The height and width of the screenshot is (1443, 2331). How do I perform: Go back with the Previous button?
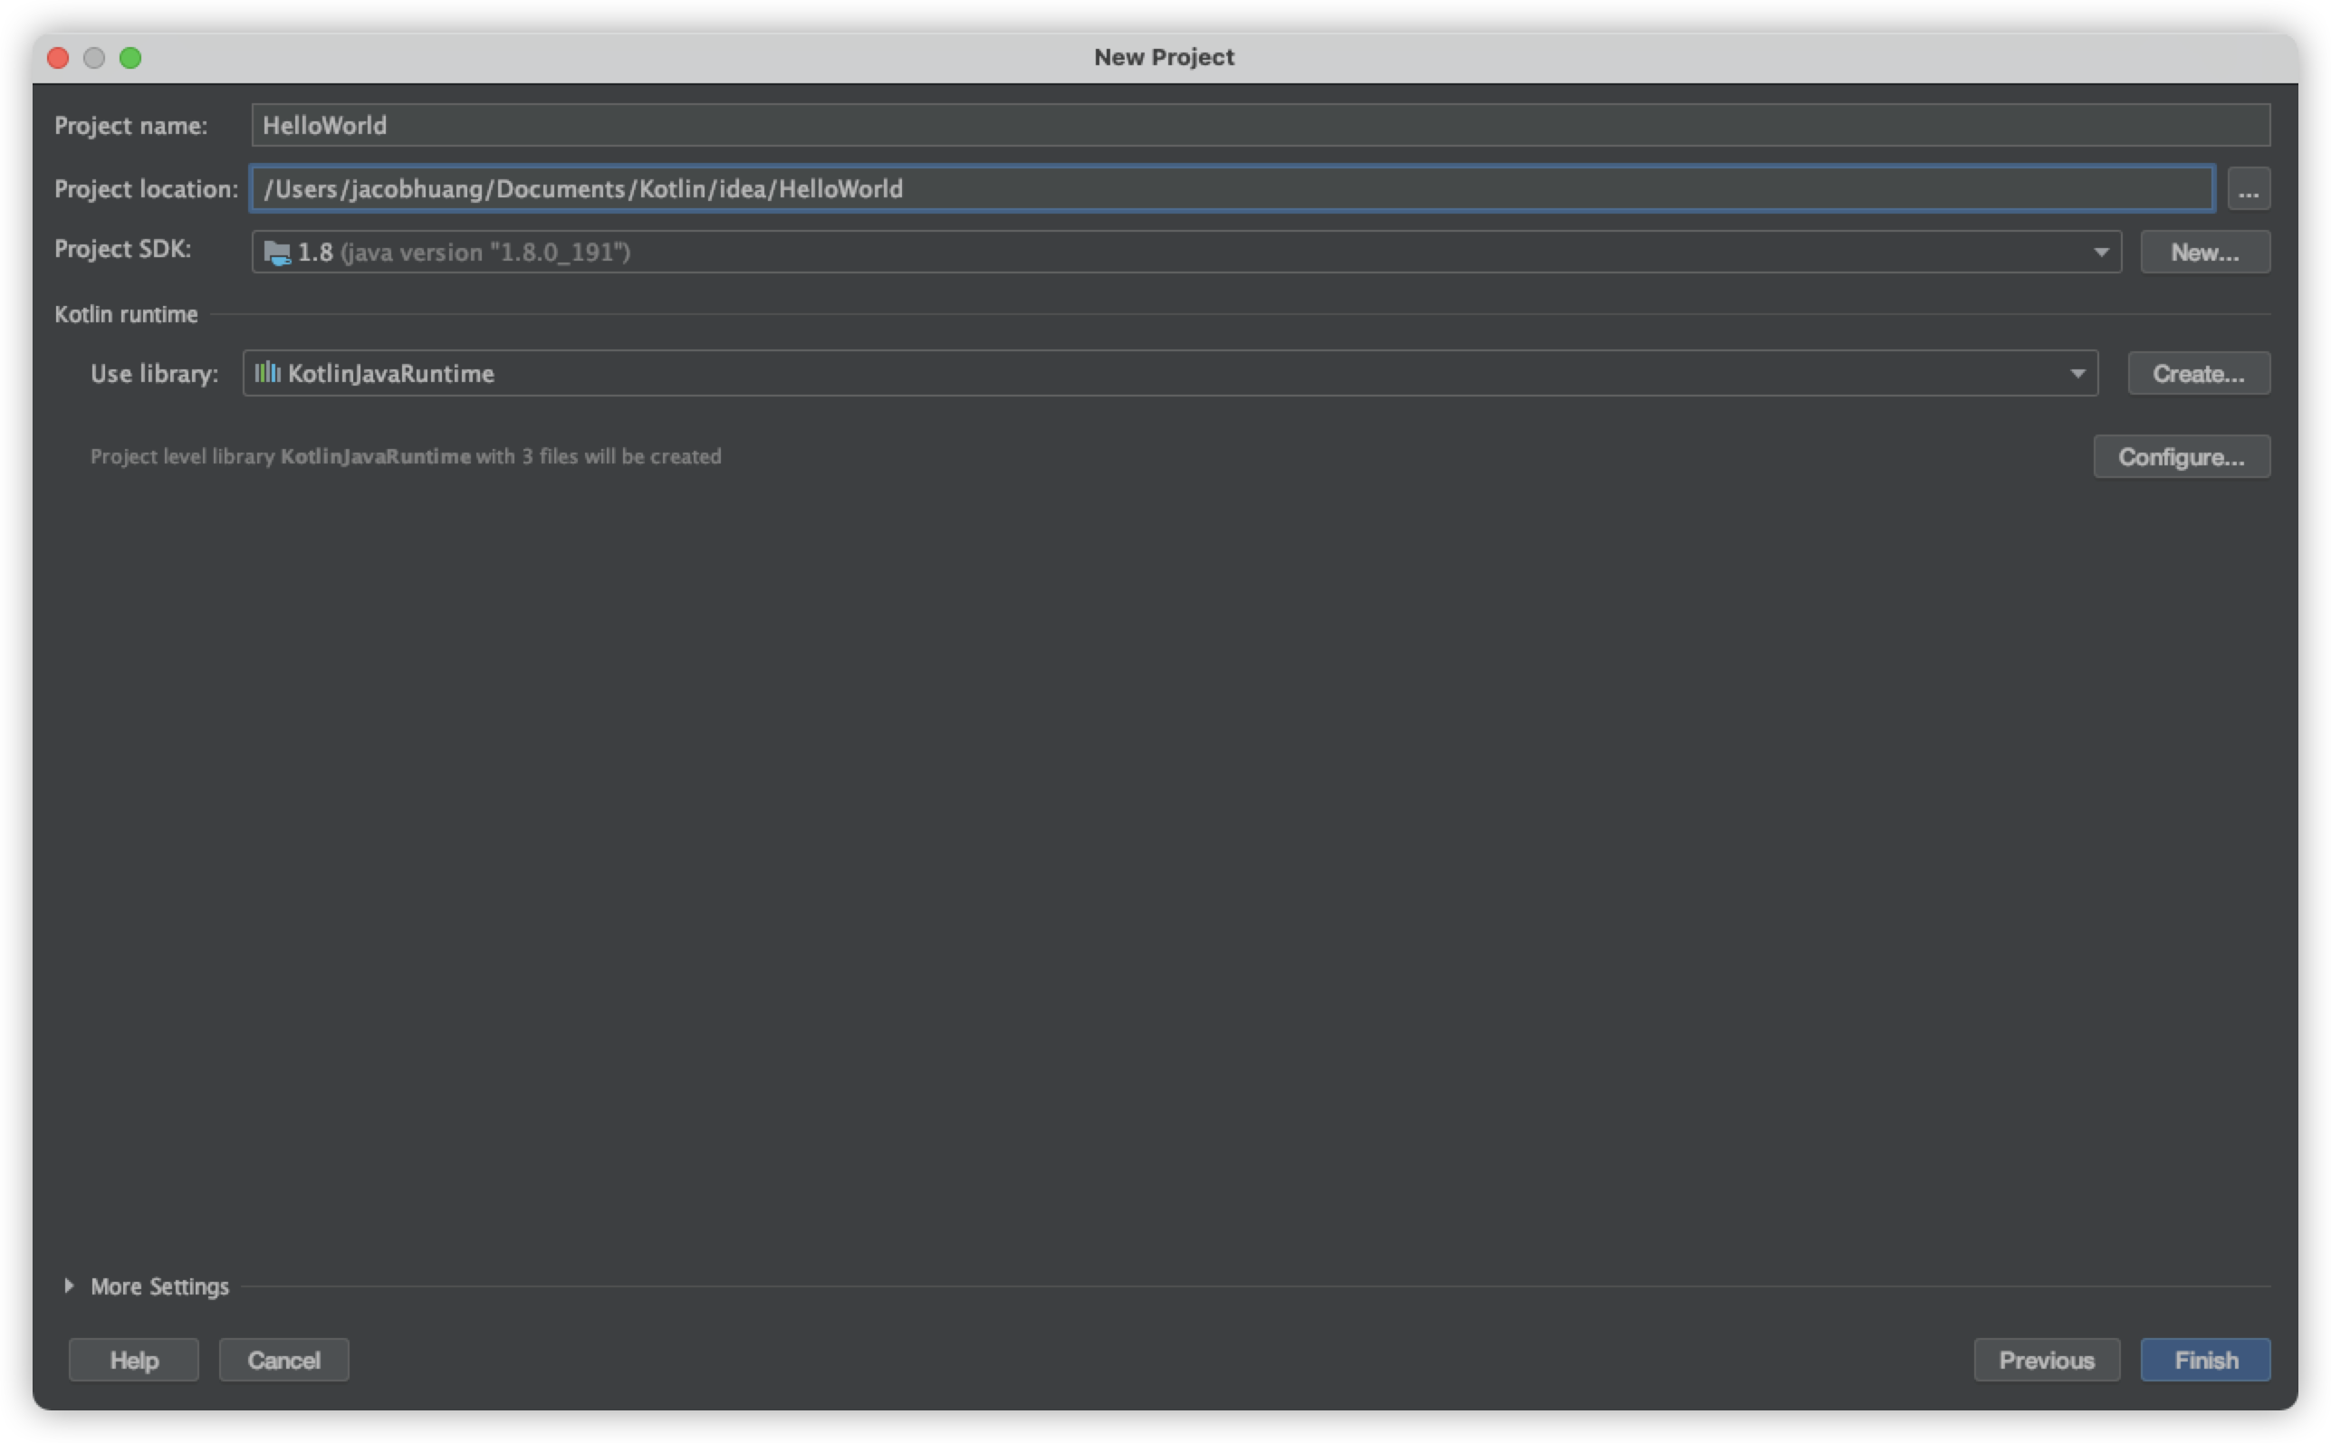[x=2046, y=1360]
